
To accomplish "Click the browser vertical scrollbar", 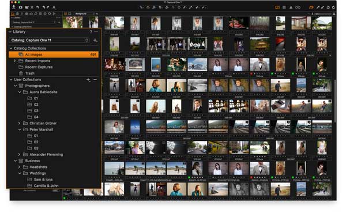I will [x=335, y=101].
